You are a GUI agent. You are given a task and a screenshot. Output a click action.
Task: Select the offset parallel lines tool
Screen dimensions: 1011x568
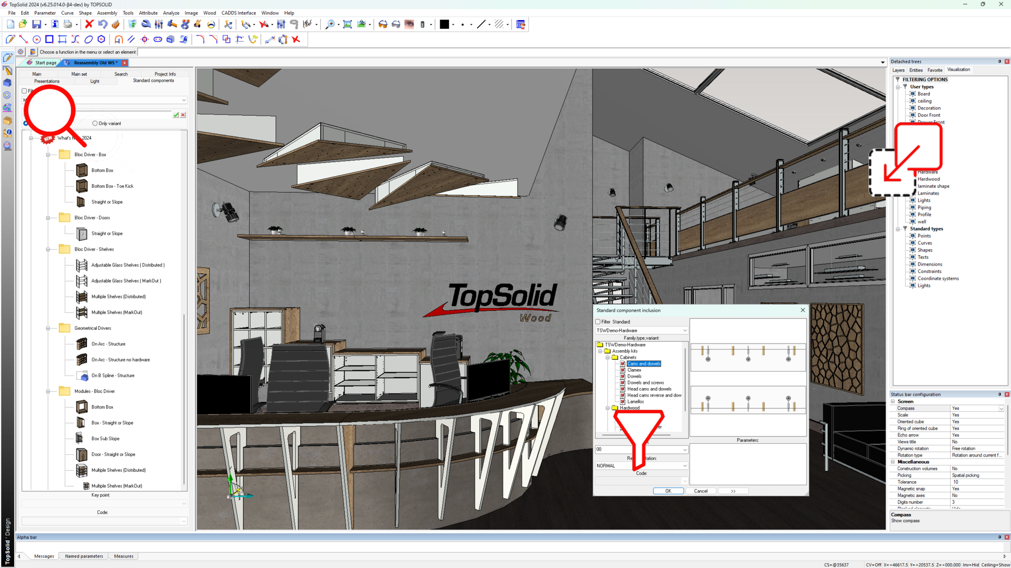pos(132,39)
